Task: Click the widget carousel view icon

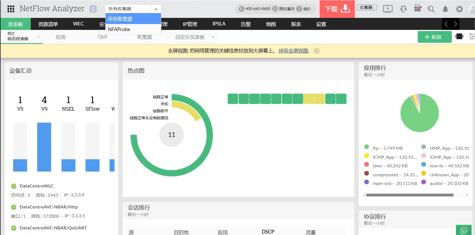Action: 459,36
